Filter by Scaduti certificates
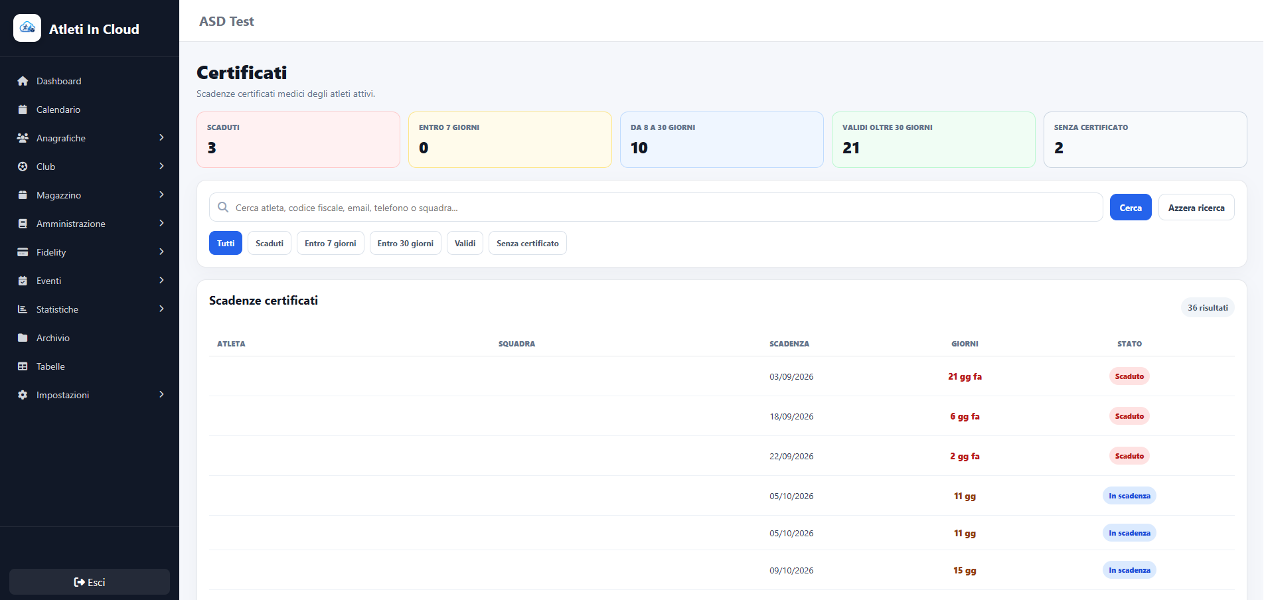 click(x=270, y=243)
